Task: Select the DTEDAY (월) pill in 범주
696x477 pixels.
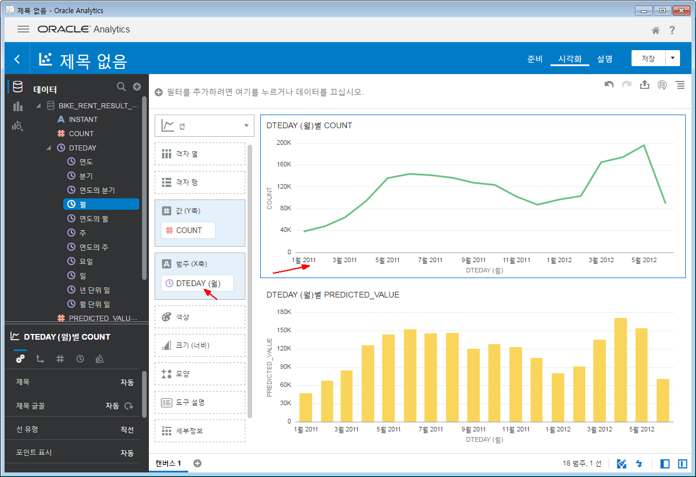Action: click(x=197, y=283)
